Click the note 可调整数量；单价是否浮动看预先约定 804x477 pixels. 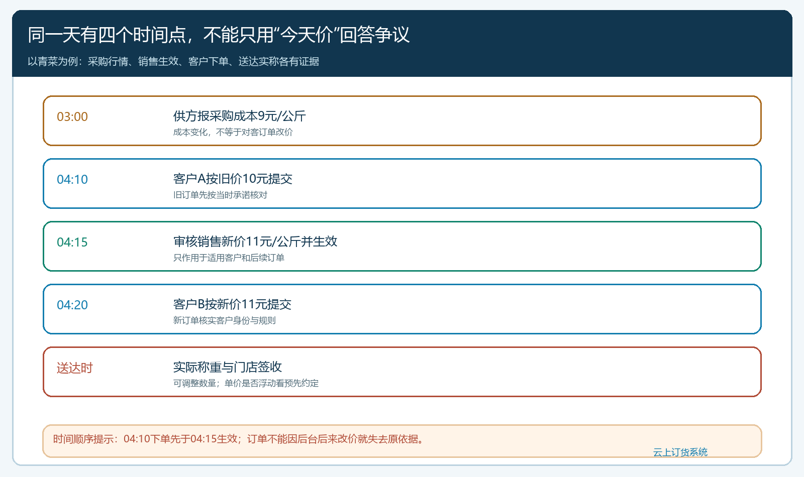click(x=246, y=383)
